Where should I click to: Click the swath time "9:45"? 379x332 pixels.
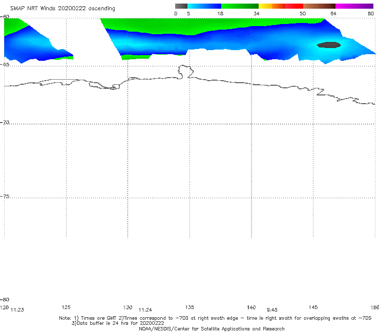coord(272,310)
